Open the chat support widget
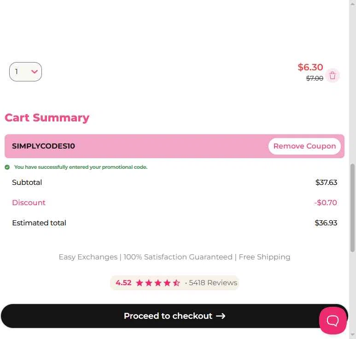 (x=333, y=320)
